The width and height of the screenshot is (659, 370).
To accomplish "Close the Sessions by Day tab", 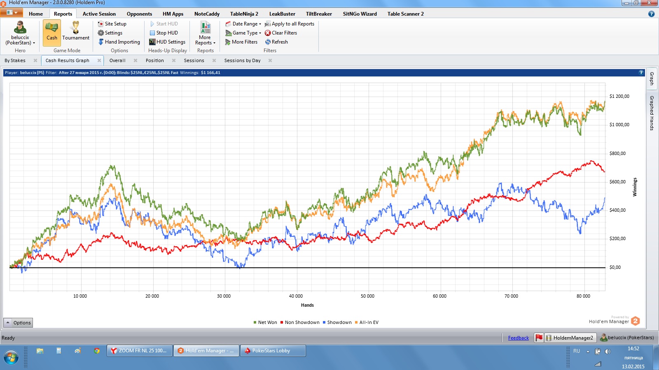I will [x=270, y=60].
